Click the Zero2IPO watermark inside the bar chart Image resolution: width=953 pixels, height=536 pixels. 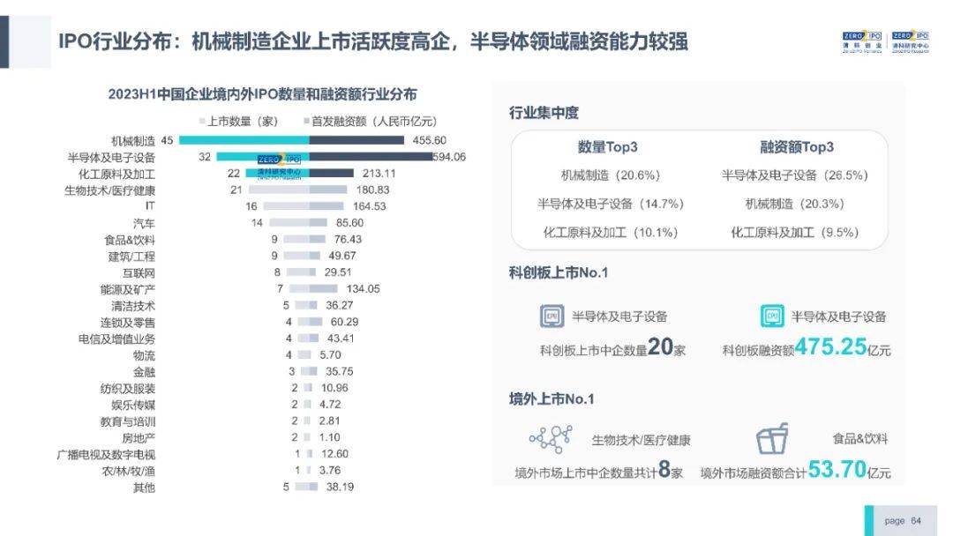click(279, 166)
